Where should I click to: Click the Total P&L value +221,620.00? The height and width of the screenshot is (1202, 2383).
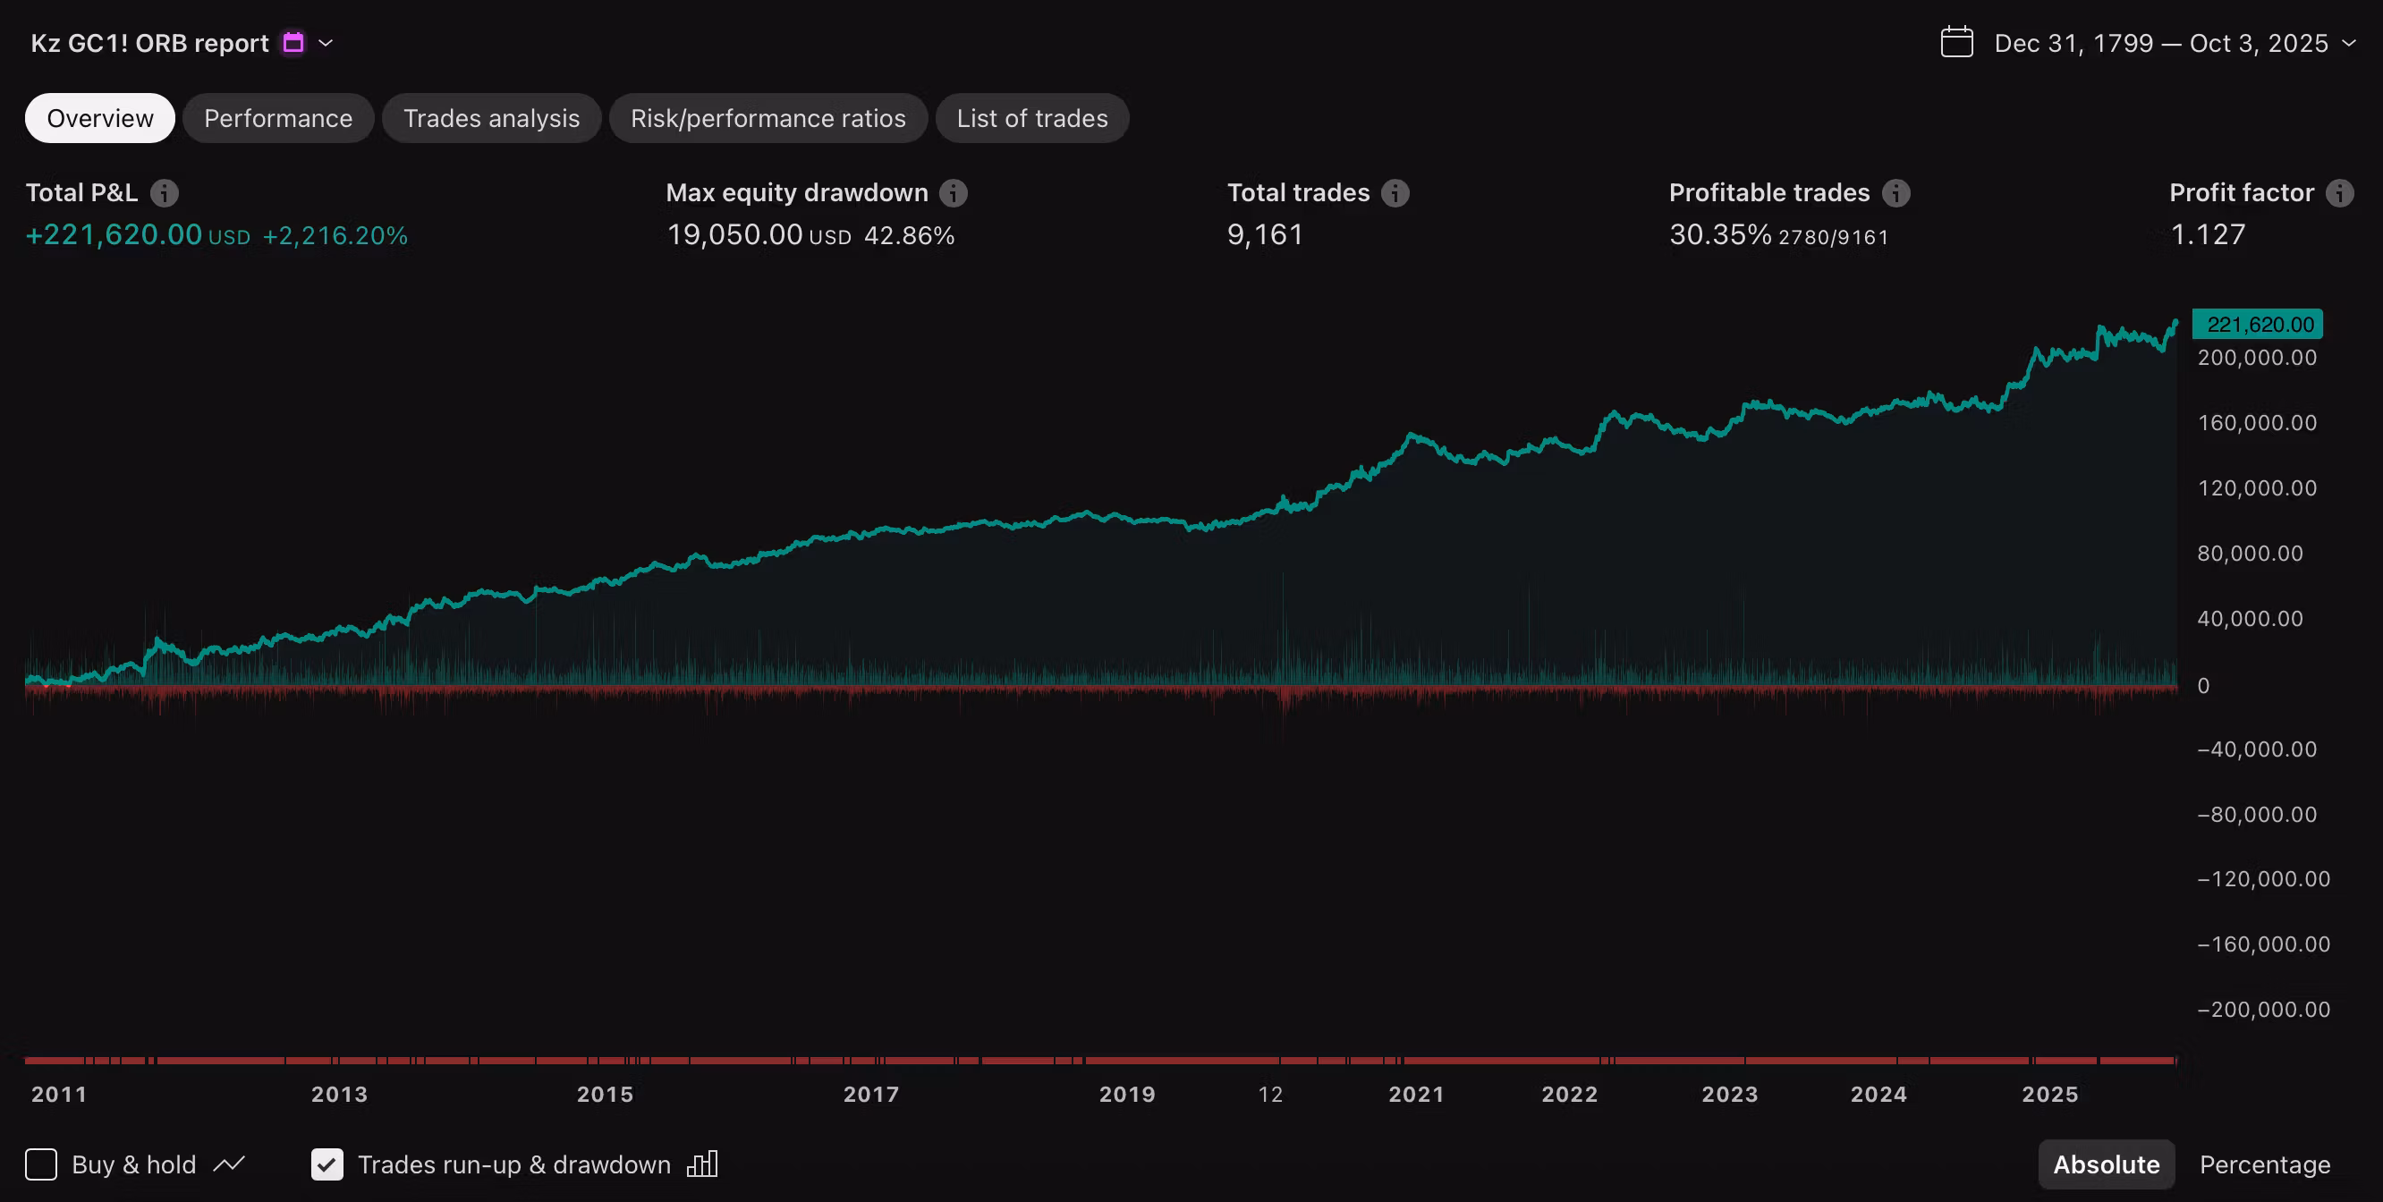tap(114, 235)
